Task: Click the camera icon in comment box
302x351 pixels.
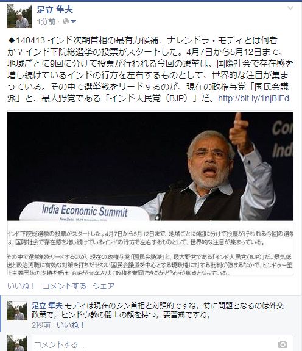Action: coord(283,344)
